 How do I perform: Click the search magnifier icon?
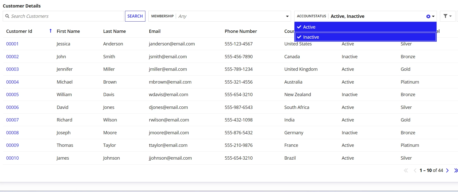tap(7, 16)
